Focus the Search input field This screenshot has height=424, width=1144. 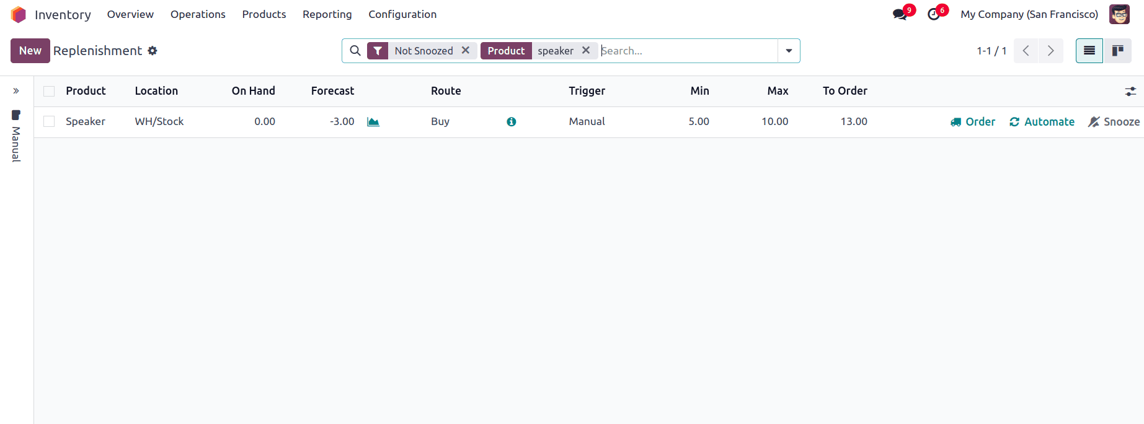pyautogui.click(x=688, y=51)
